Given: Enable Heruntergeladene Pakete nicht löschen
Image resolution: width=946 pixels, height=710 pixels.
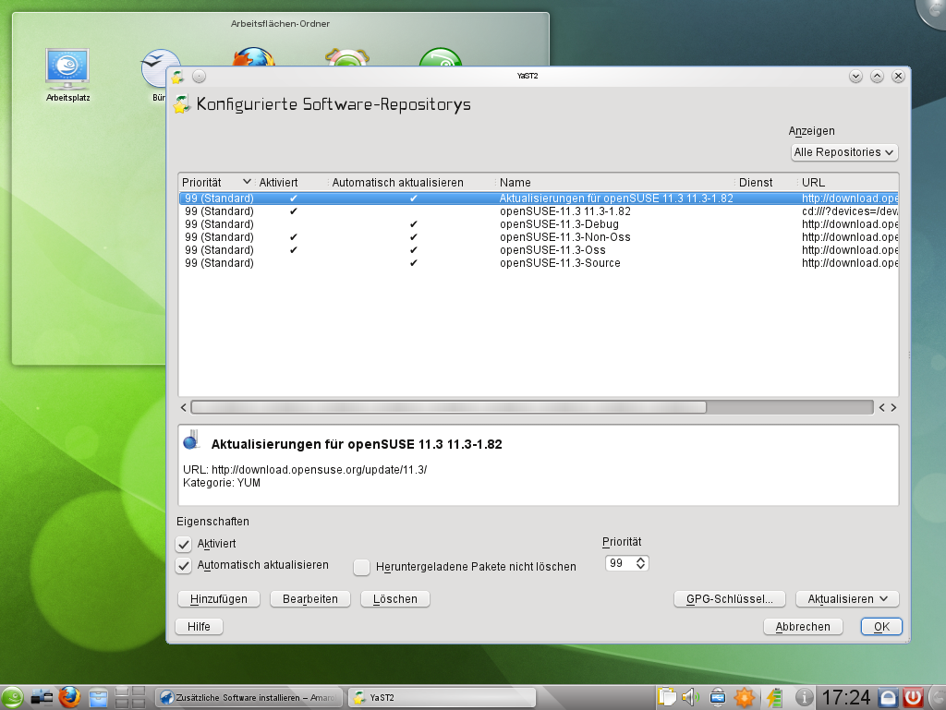Looking at the screenshot, I should pyautogui.click(x=362, y=567).
